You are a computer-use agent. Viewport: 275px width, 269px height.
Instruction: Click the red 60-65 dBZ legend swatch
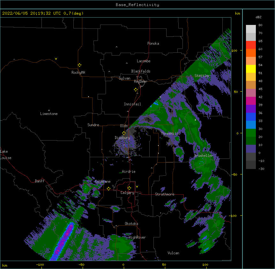[251, 45]
